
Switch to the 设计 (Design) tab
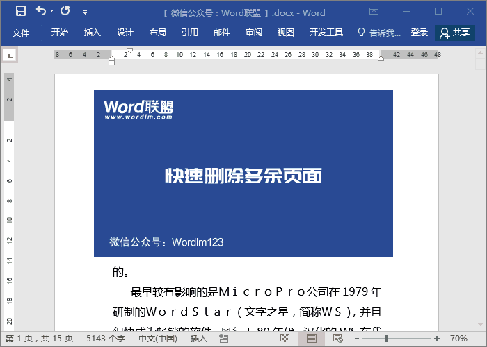click(x=125, y=32)
